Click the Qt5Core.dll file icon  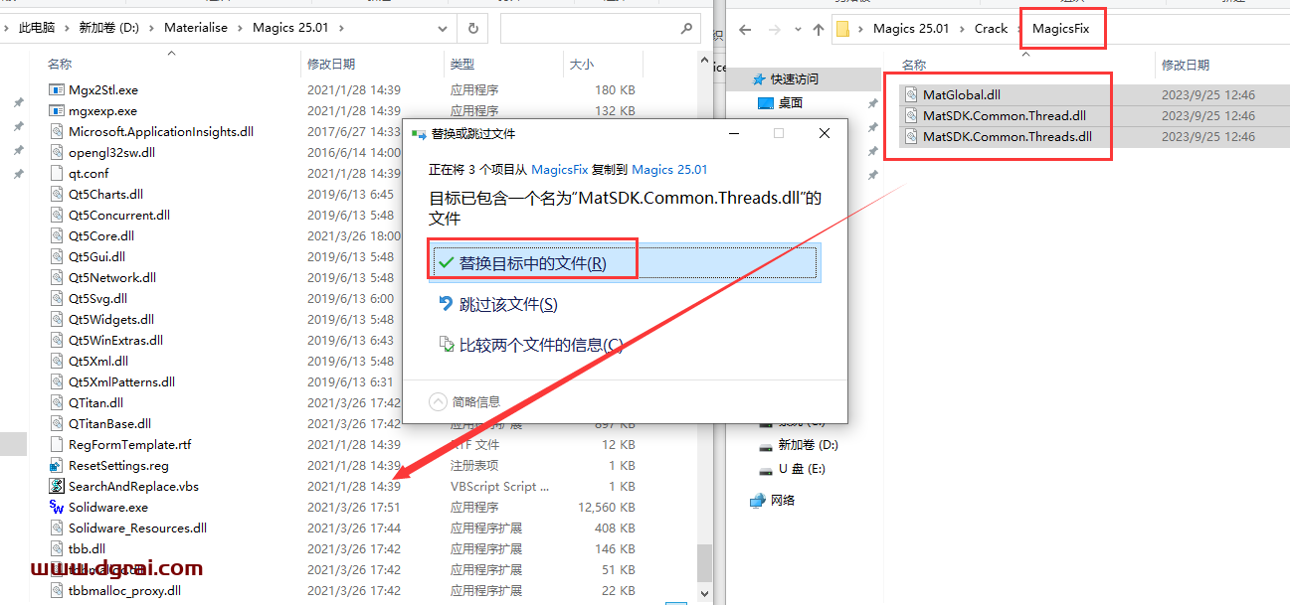pos(57,236)
